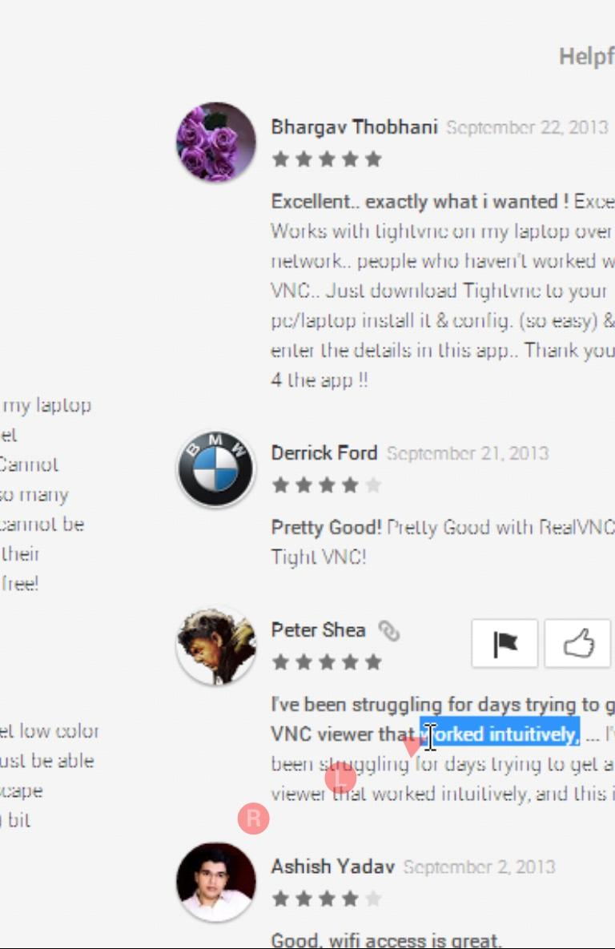Mark Peter Shea's review as helpful

click(x=578, y=643)
